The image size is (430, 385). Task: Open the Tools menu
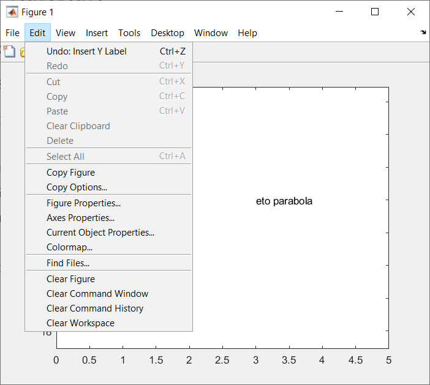pos(129,33)
